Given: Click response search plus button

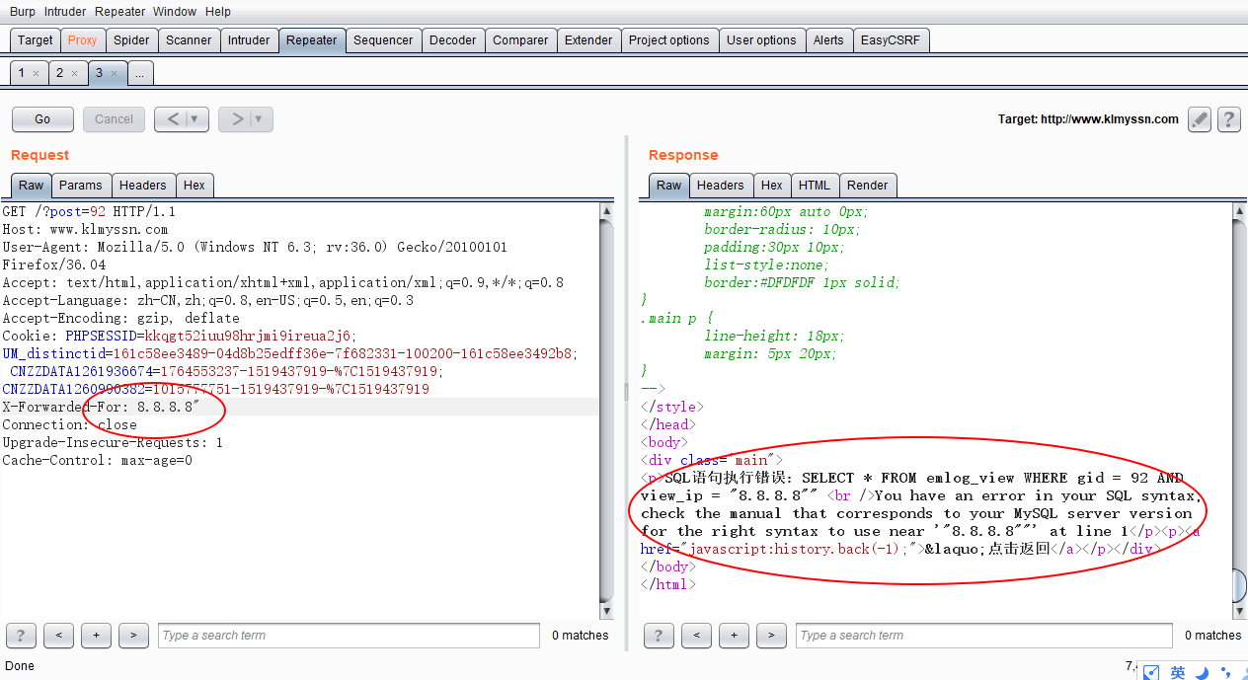Looking at the screenshot, I should pyautogui.click(x=734, y=636).
